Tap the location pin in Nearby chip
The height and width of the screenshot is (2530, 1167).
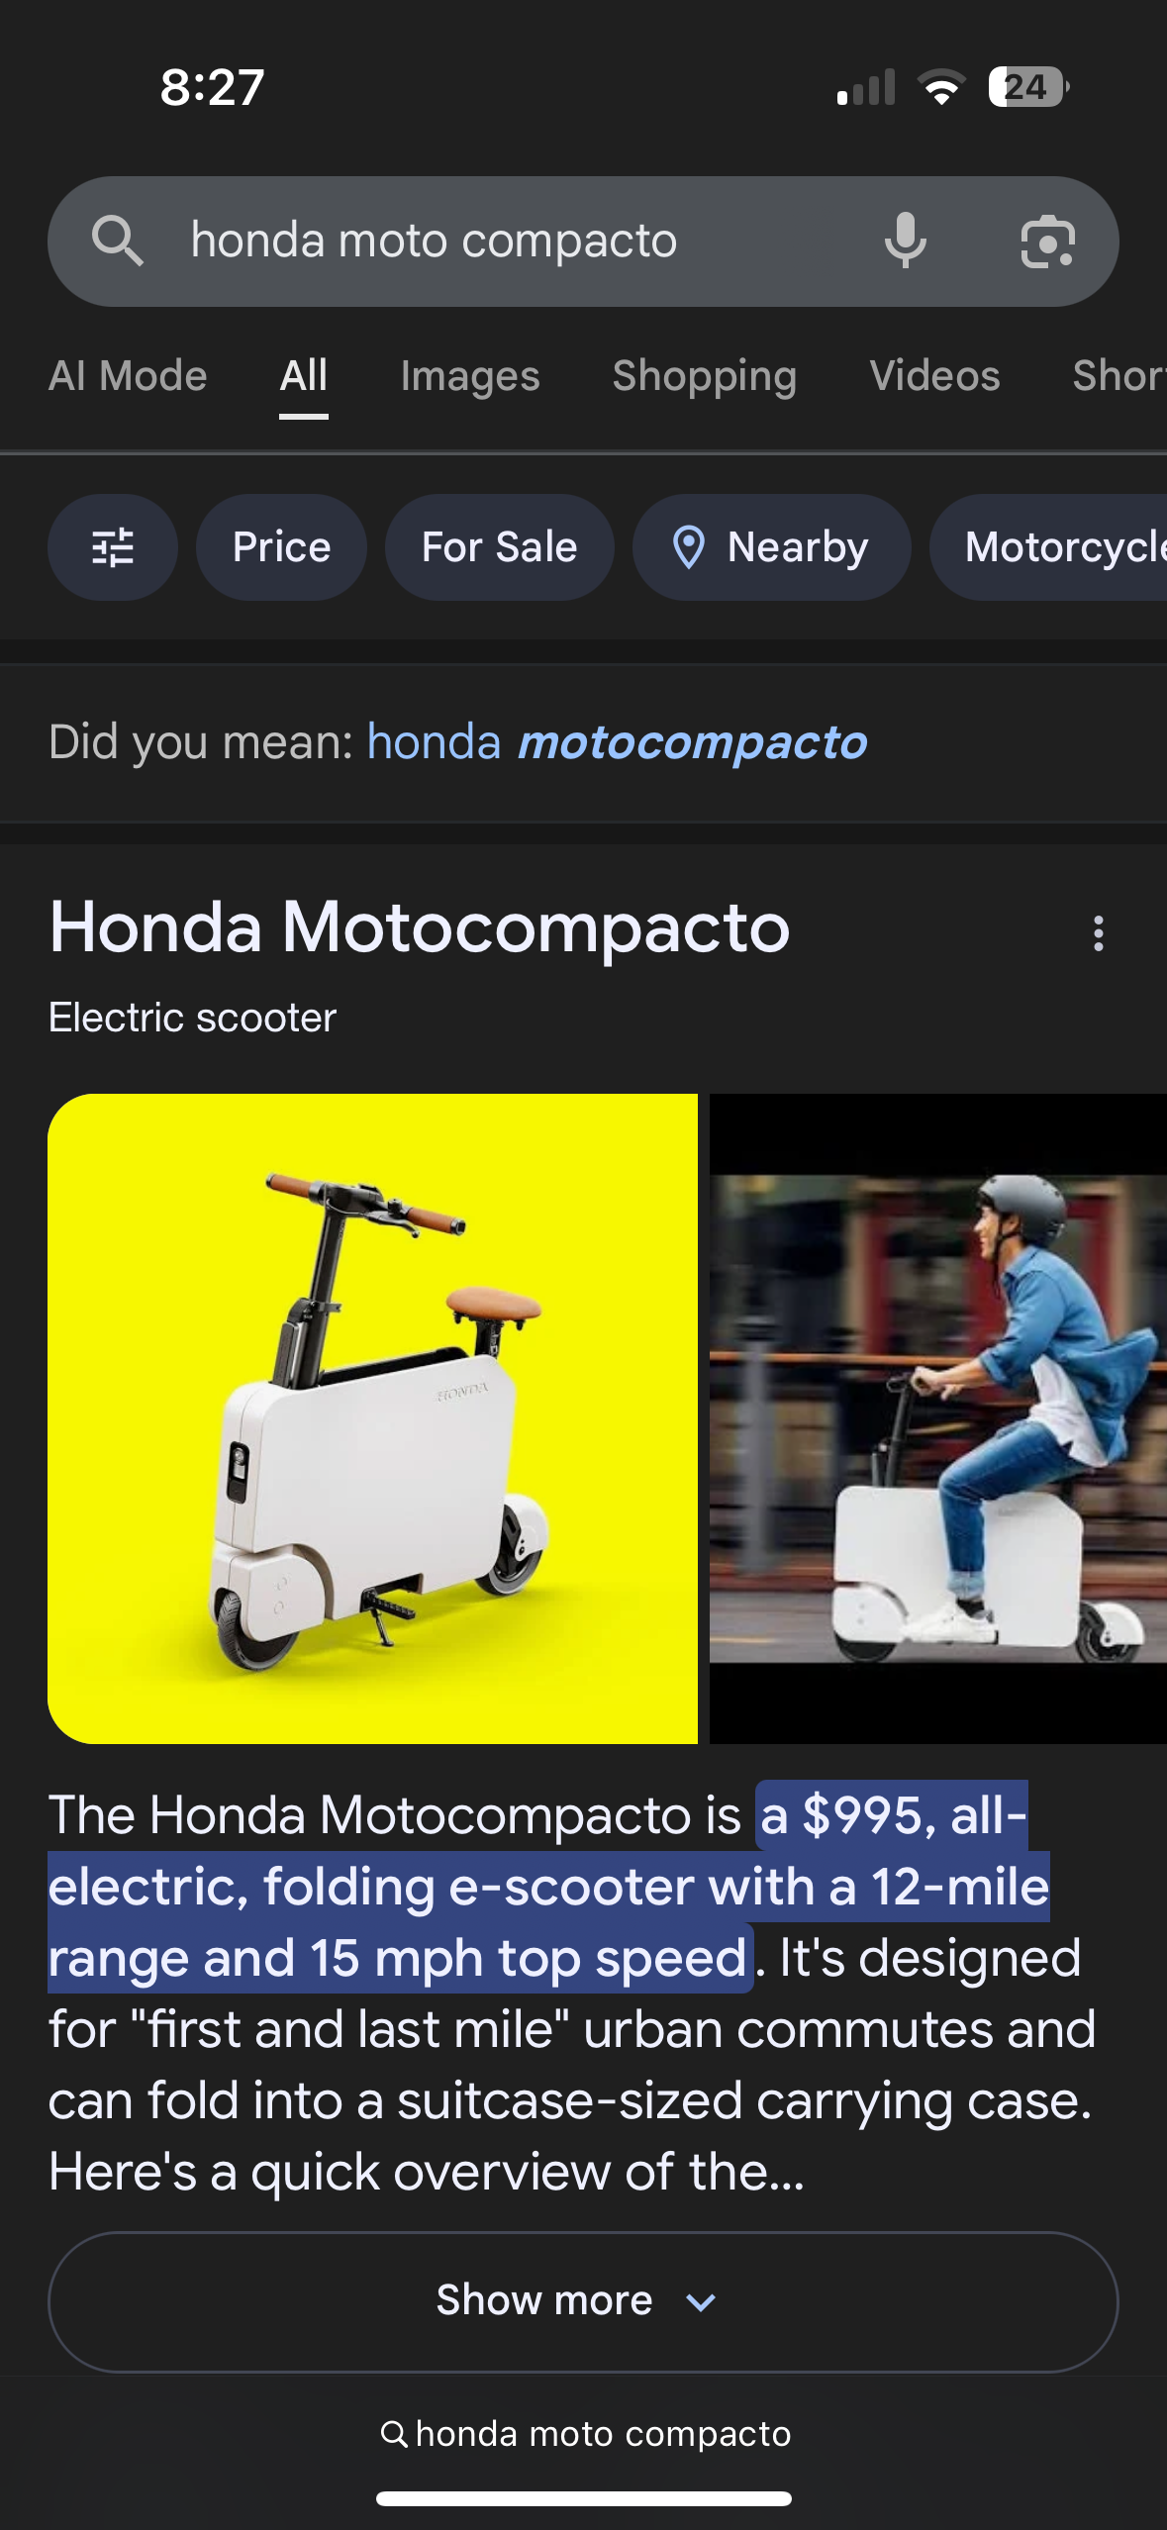[689, 547]
